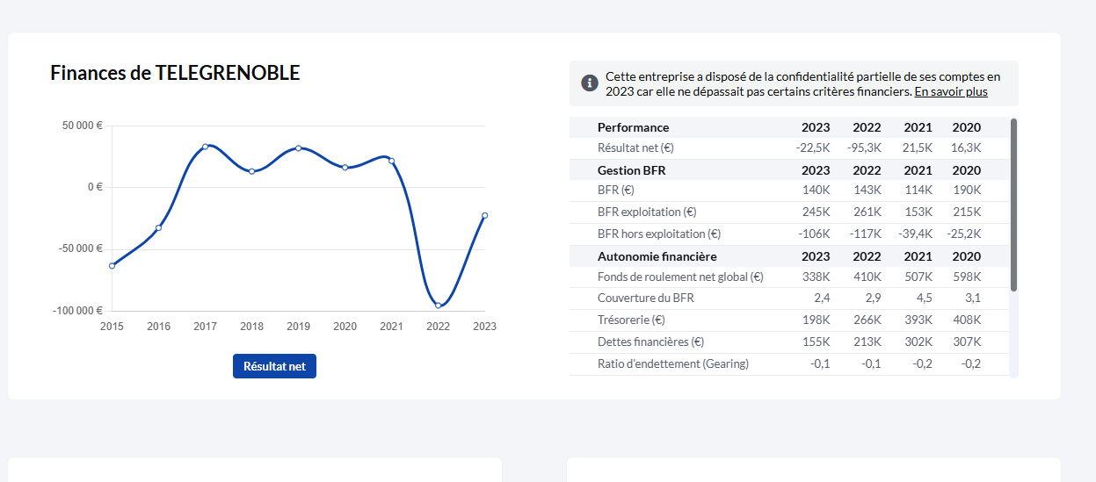
Task: Select the 2023 chart data point
Action: point(484,215)
